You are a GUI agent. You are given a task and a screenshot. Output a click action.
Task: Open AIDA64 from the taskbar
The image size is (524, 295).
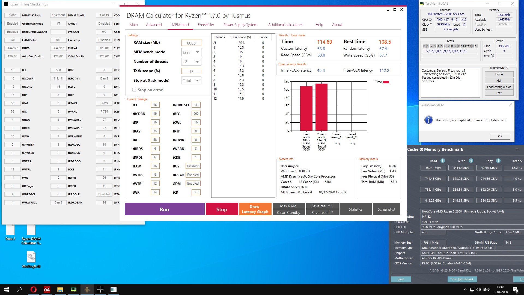point(47,290)
